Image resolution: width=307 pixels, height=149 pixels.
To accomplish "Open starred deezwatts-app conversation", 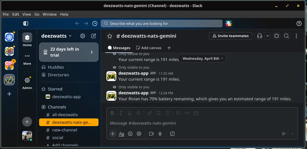I will [x=69, y=97].
